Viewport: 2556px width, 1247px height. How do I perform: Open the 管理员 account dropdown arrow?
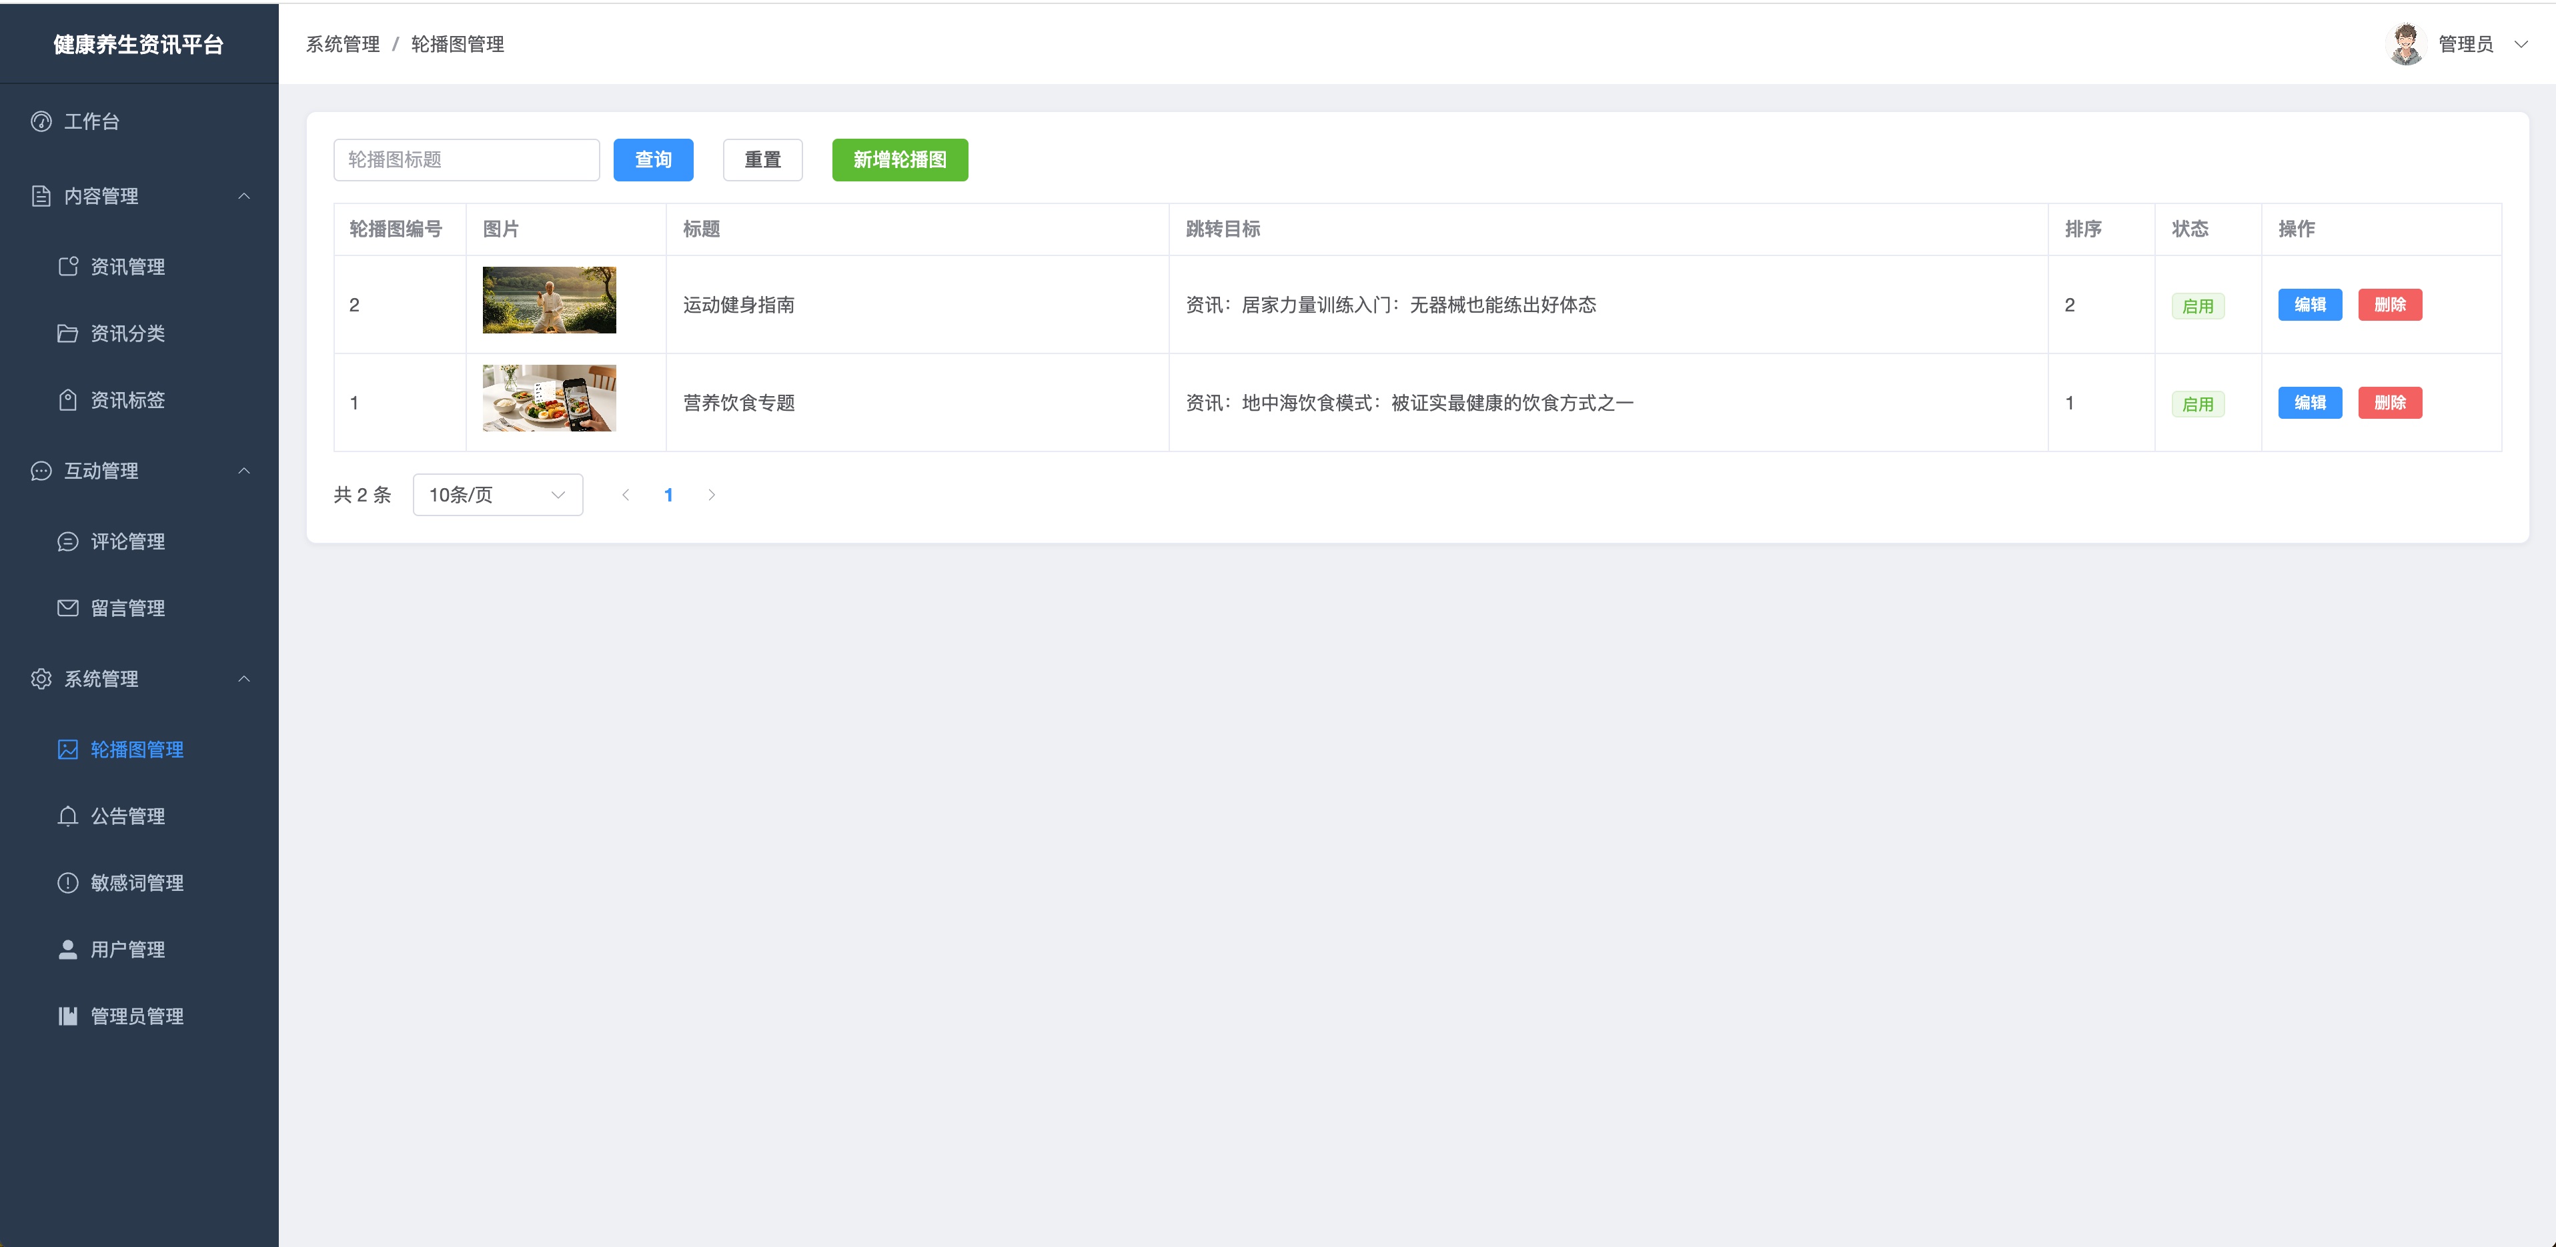pos(2520,43)
